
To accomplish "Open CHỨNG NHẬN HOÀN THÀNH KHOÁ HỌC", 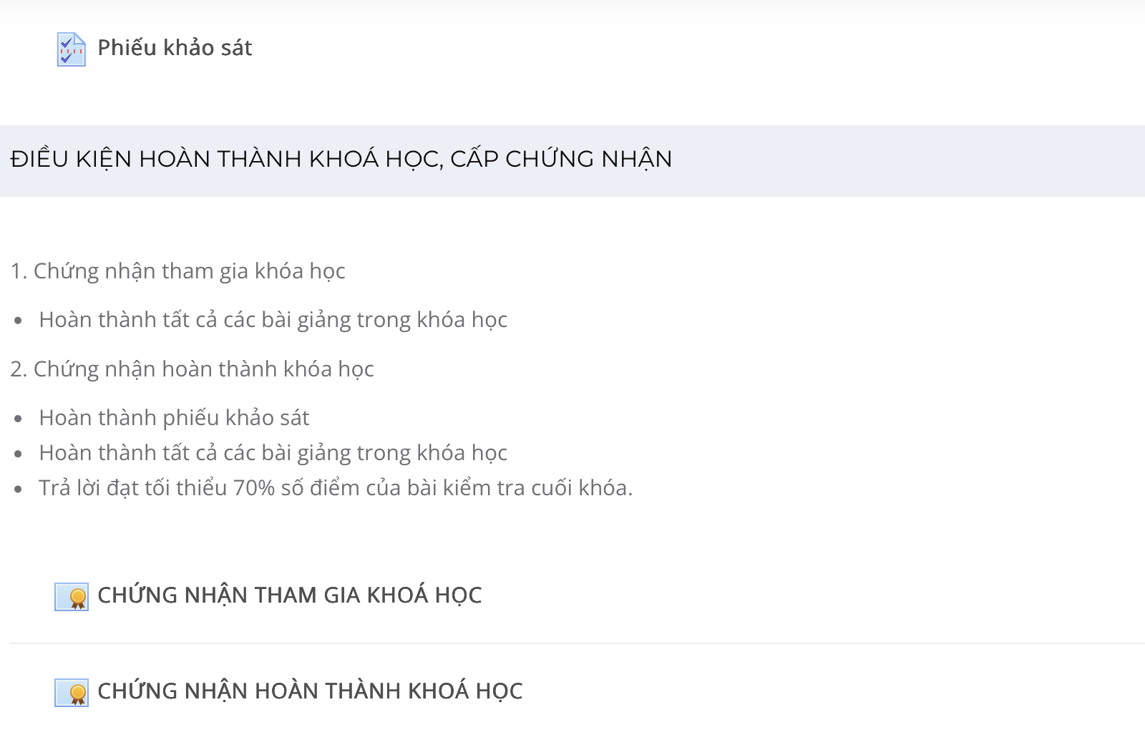I will coord(310,691).
